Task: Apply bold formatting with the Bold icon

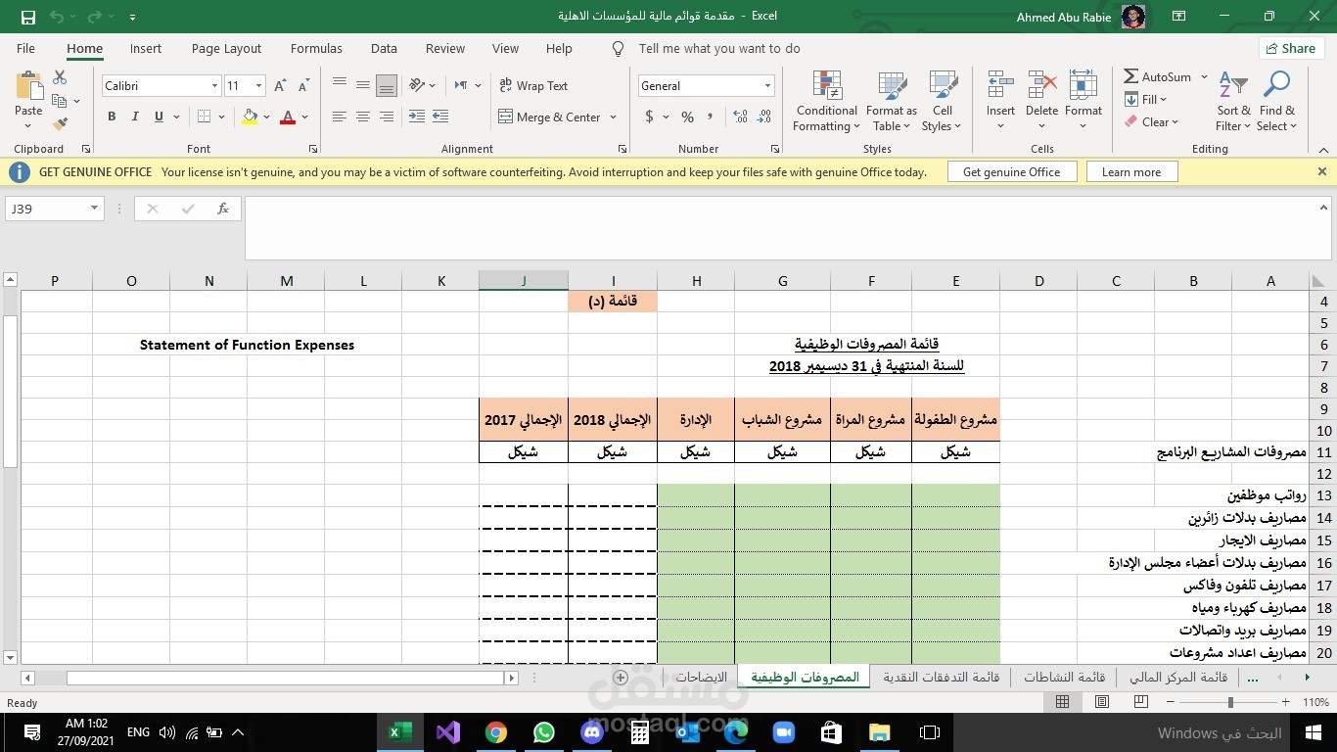Action: (x=111, y=117)
